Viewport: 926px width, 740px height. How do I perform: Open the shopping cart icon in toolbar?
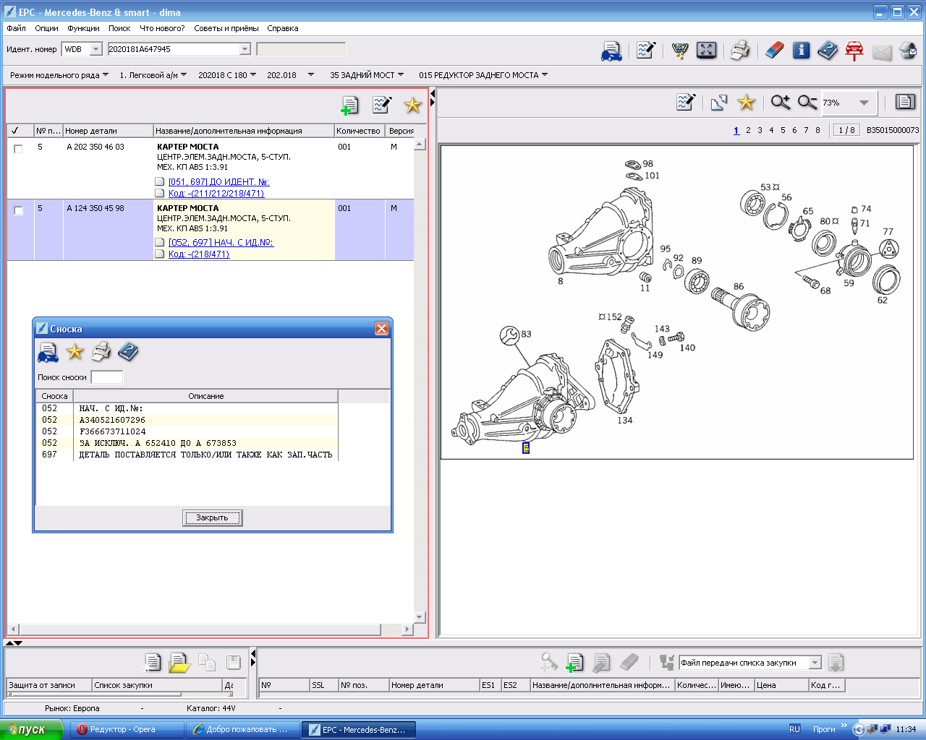click(x=679, y=51)
